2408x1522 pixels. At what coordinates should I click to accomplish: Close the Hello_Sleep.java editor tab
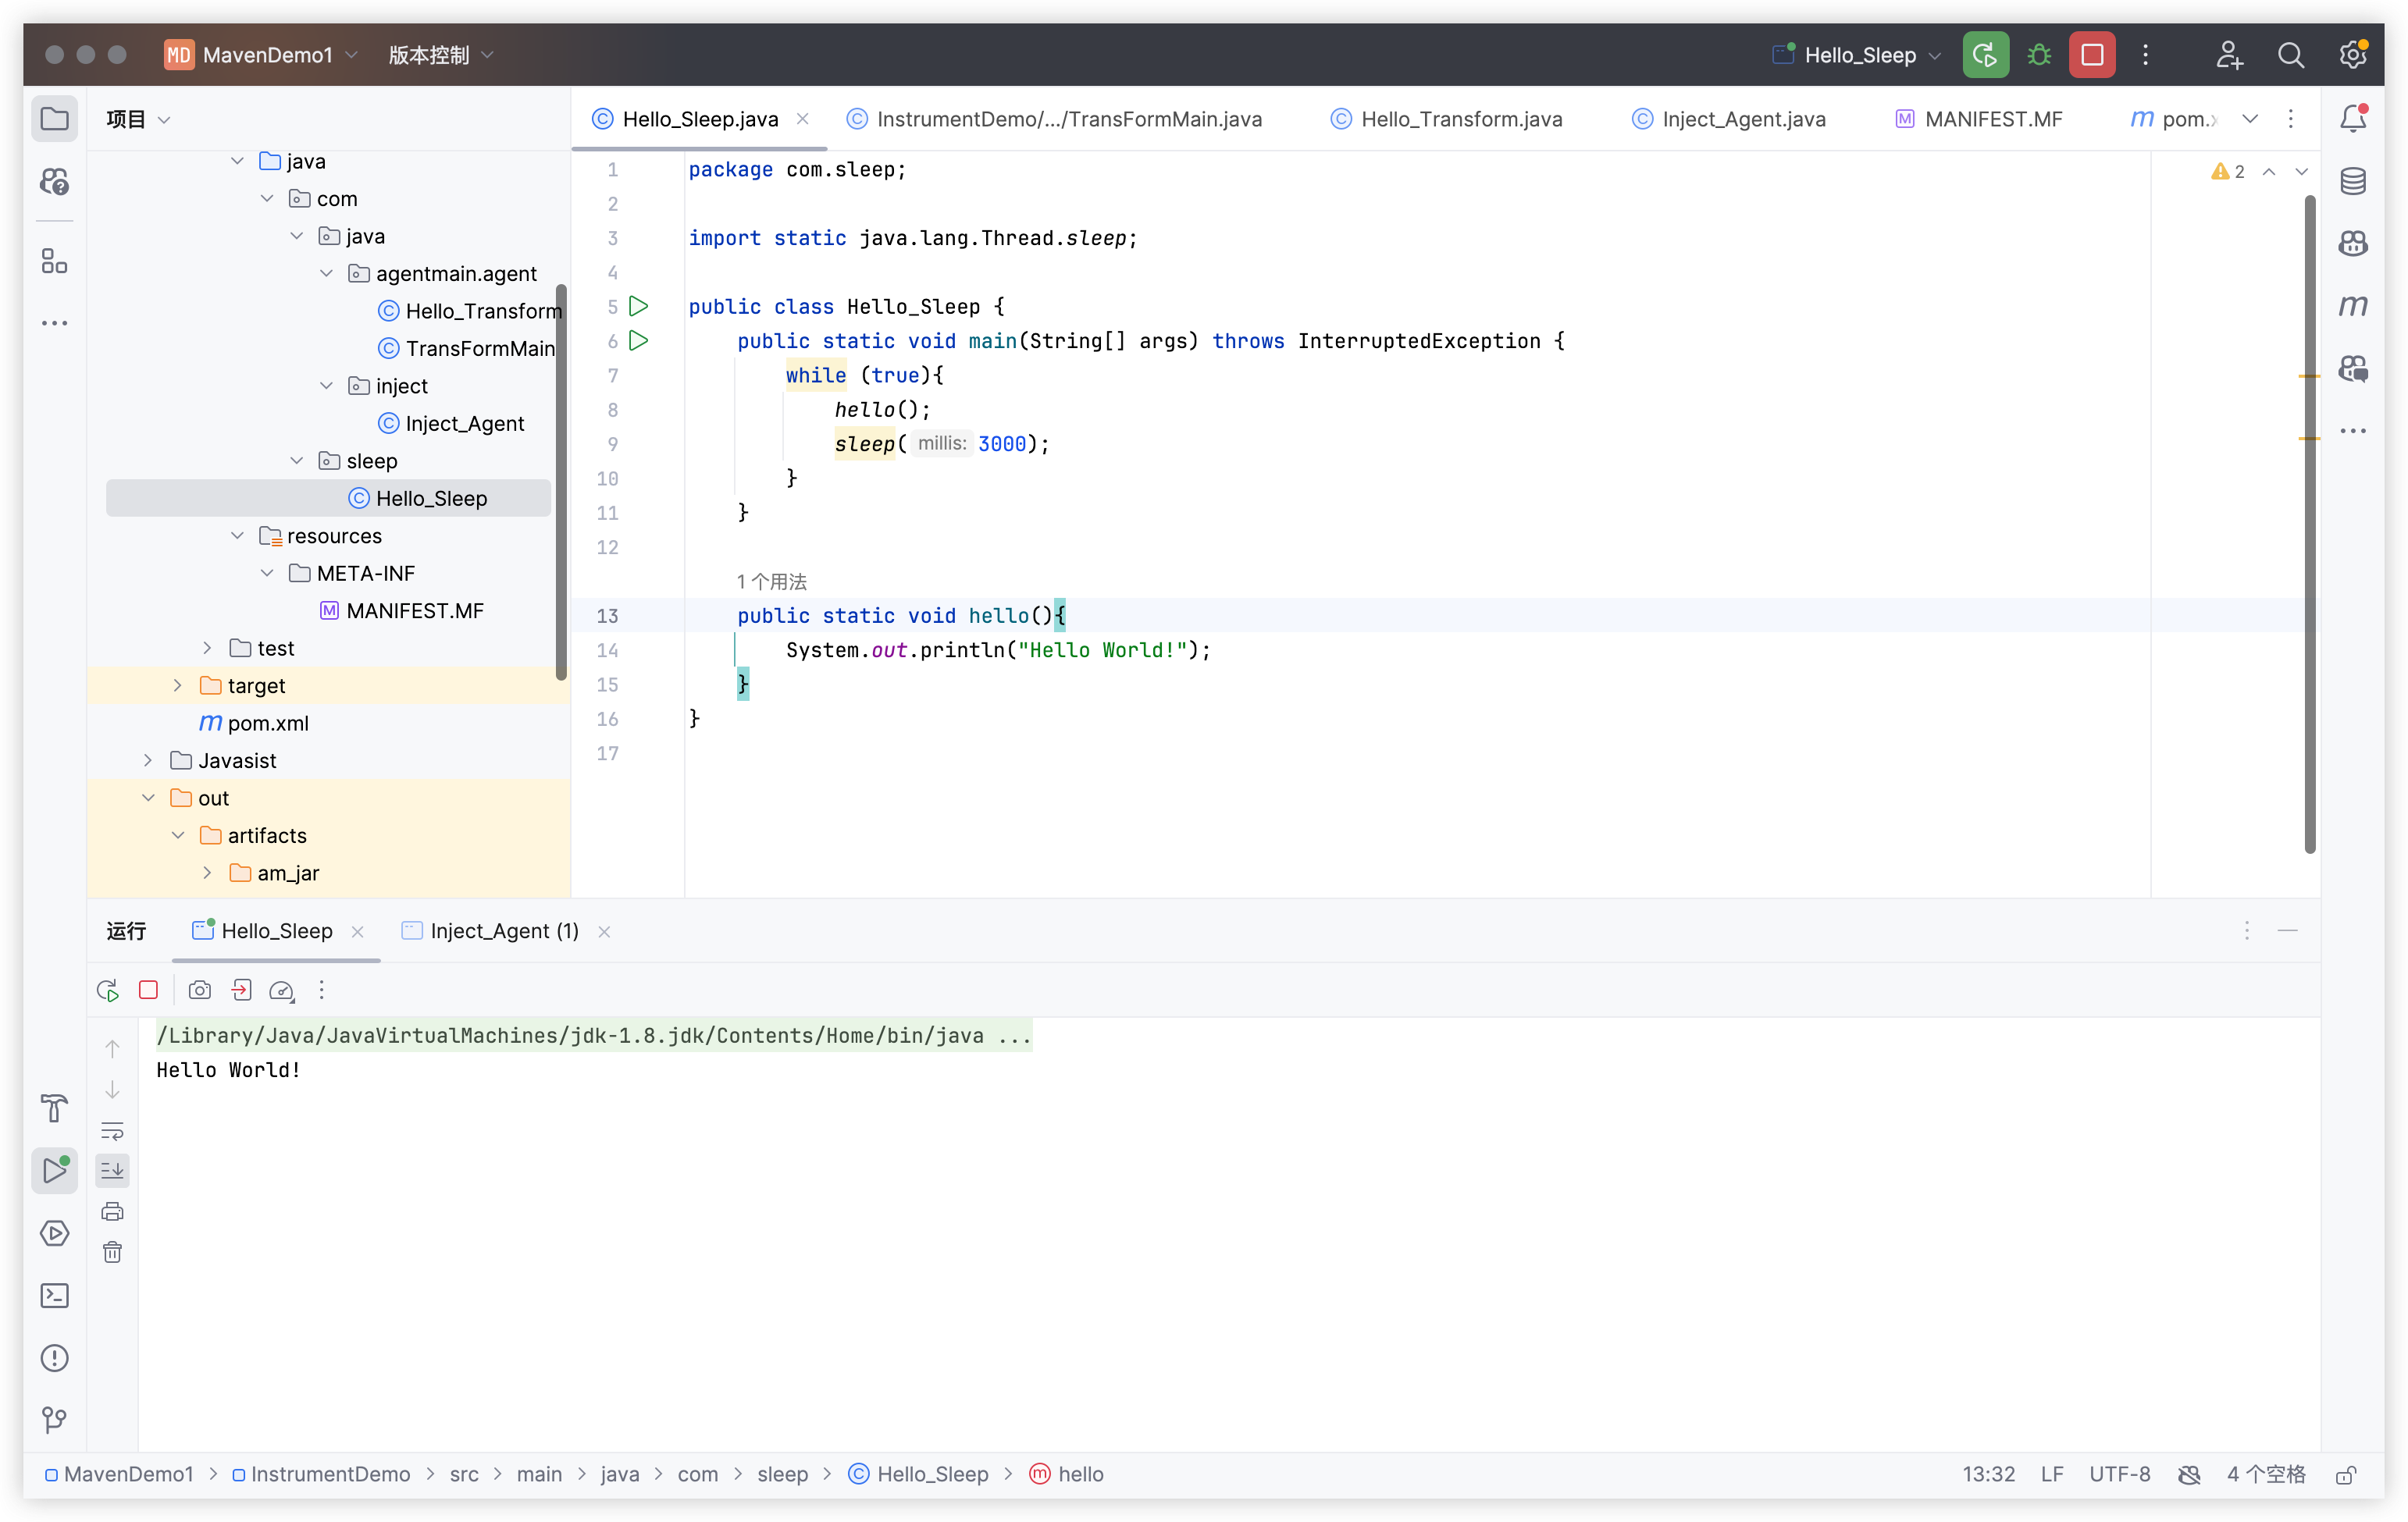click(802, 119)
